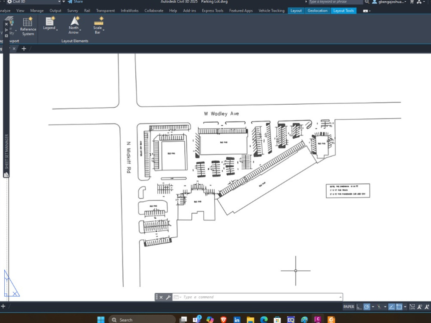Open the Express Tools ribbon tab
Screen dimensions: 431x323
(212, 10)
